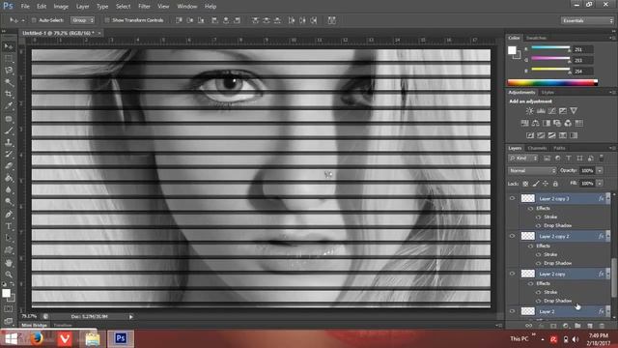Select the Crop tool

tap(9, 94)
